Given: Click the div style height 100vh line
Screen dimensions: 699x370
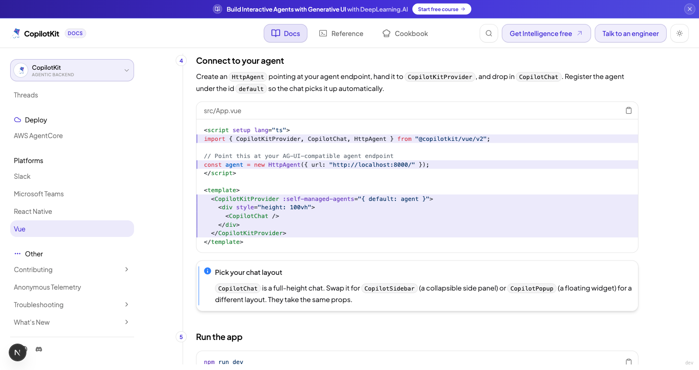Looking at the screenshot, I should pos(266,207).
